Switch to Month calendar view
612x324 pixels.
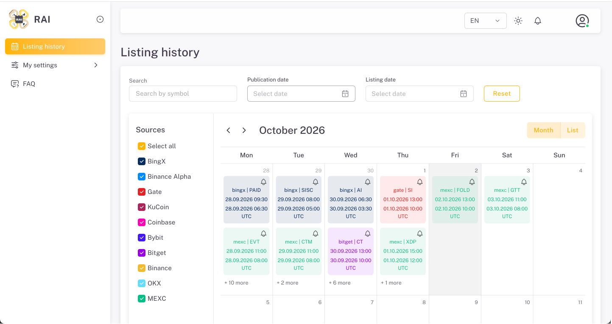[x=544, y=130]
